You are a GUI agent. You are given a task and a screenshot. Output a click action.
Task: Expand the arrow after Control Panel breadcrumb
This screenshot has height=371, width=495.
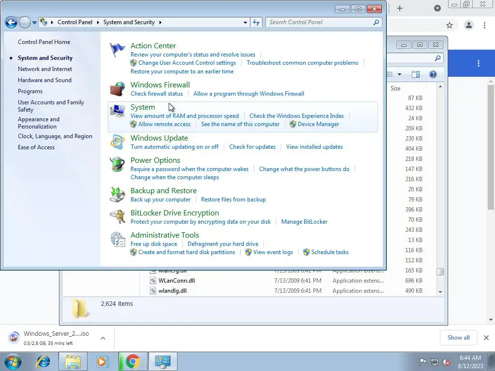tap(98, 22)
